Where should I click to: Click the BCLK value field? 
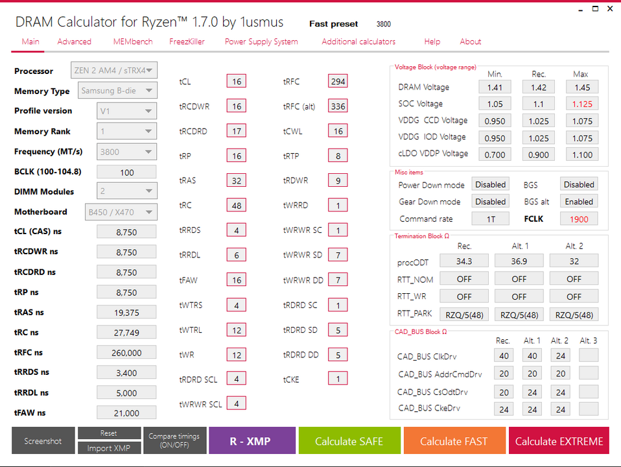click(127, 173)
